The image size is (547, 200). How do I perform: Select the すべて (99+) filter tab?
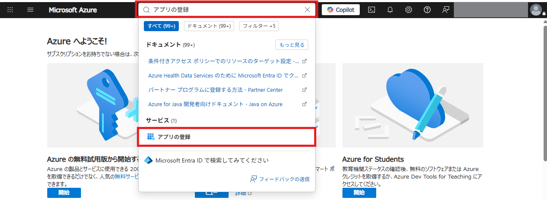(161, 26)
